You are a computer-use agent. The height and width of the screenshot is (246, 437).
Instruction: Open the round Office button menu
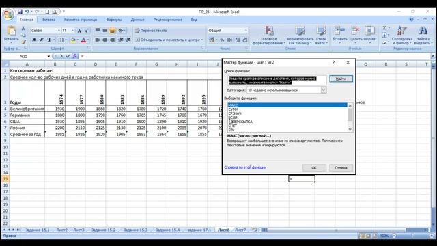pos(8,15)
